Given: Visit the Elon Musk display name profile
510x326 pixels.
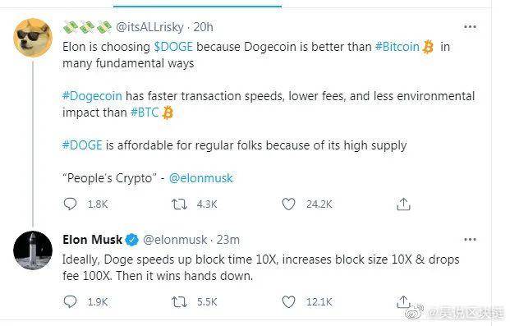Looking at the screenshot, I should (x=92, y=240).
